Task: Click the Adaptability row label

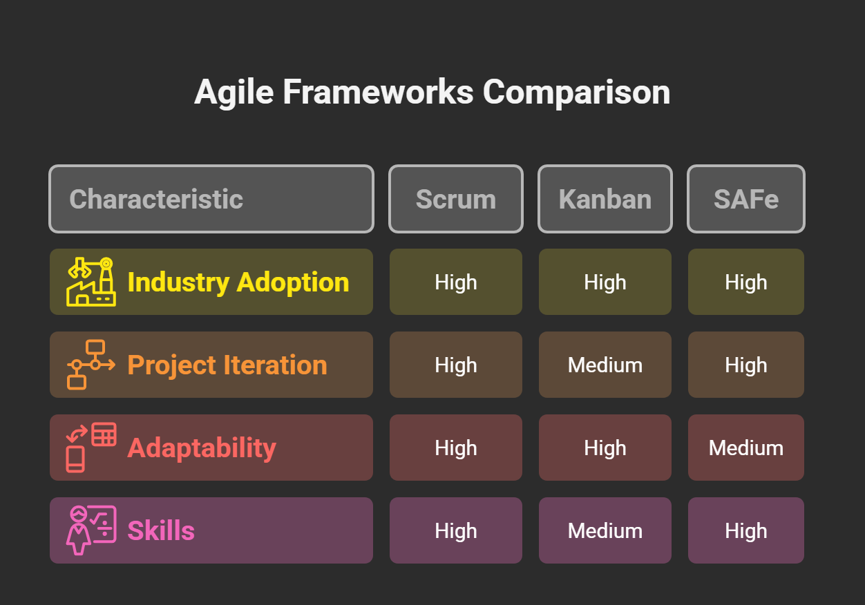Action: coord(202,448)
